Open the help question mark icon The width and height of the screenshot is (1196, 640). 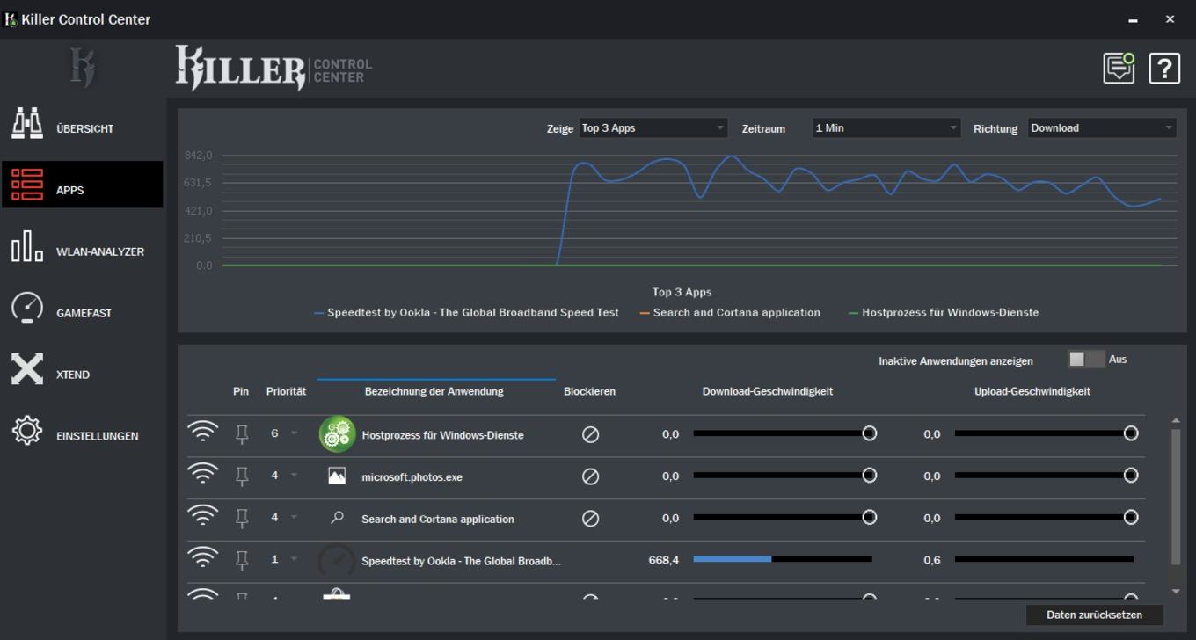pyautogui.click(x=1164, y=68)
